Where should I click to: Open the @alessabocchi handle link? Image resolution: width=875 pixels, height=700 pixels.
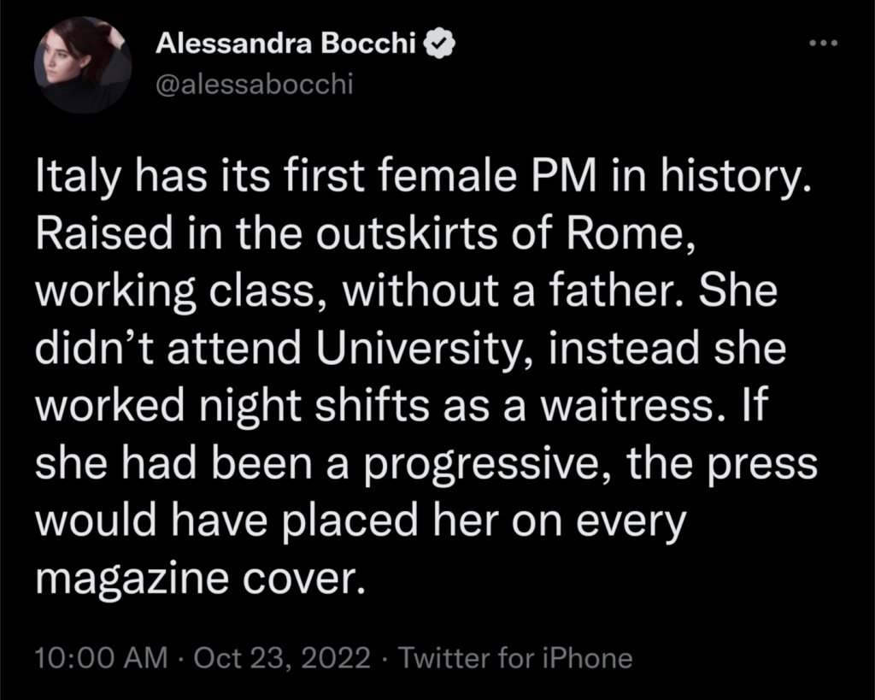254,85
